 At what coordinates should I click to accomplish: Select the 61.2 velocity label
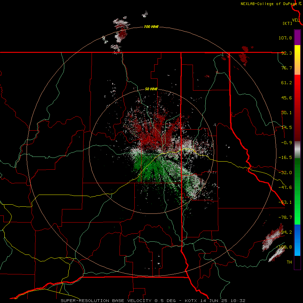tap(287, 83)
